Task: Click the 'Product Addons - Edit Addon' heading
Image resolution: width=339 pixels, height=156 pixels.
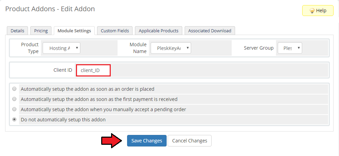Action: tap(50, 9)
